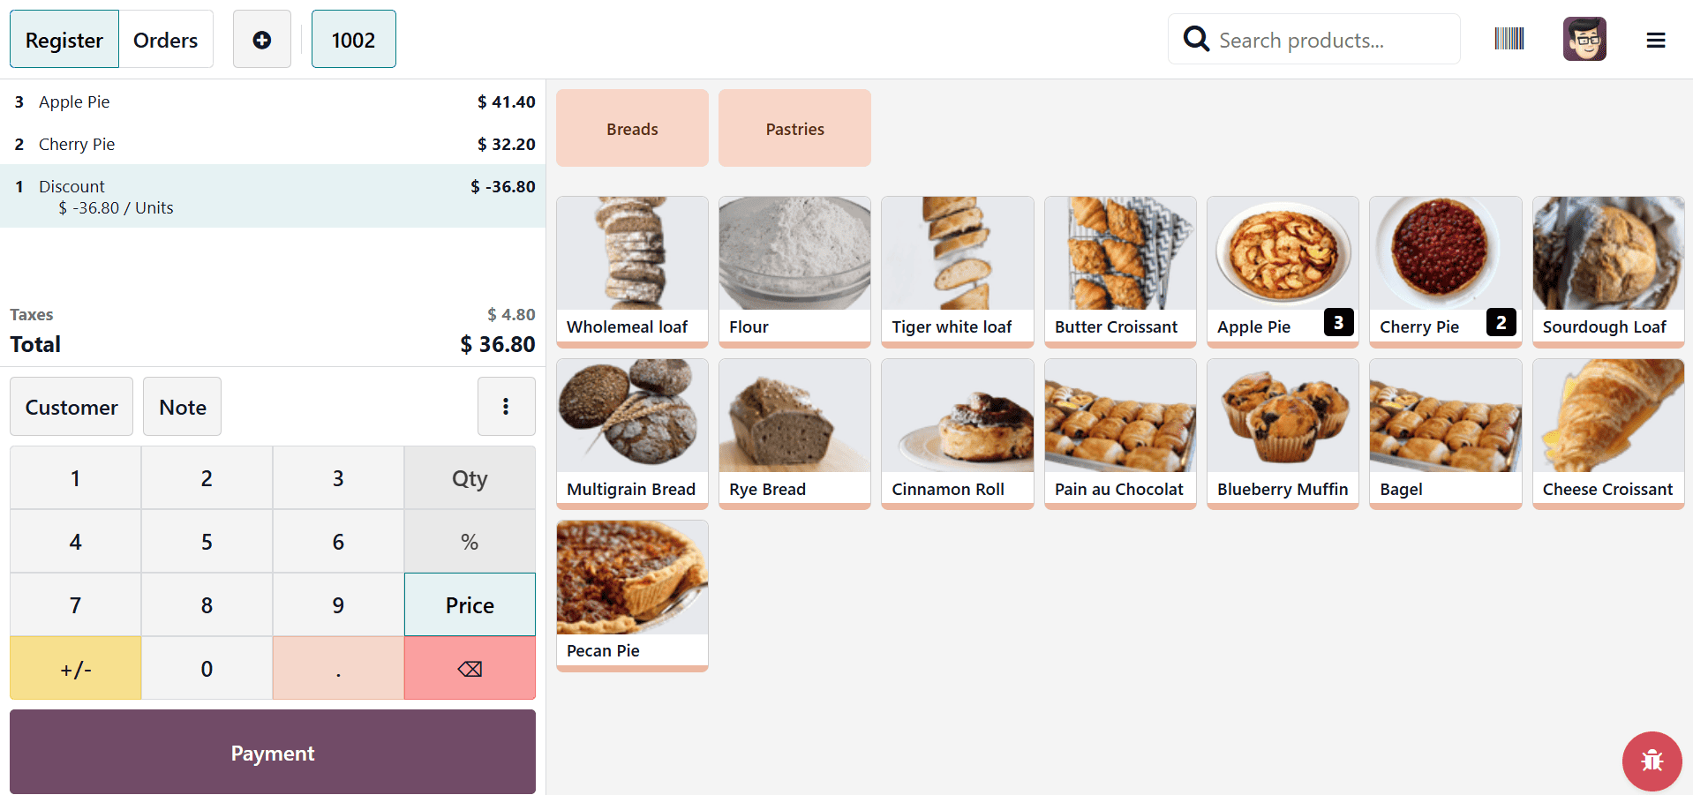Open the debug bug icon
Viewport: 1693px width, 795px height.
[x=1652, y=761]
